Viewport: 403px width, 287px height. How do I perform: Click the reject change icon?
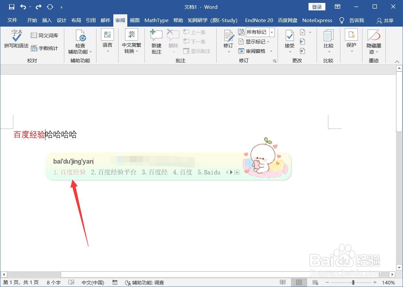pos(302,32)
